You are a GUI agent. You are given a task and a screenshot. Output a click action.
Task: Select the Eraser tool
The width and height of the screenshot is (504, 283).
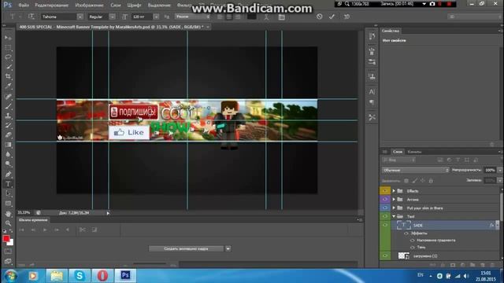pyautogui.click(x=8, y=135)
